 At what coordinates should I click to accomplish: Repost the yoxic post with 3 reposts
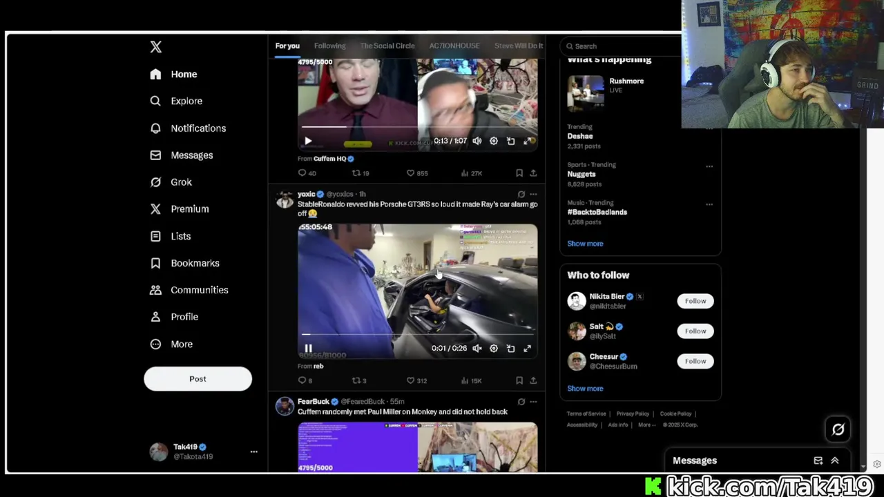point(359,380)
